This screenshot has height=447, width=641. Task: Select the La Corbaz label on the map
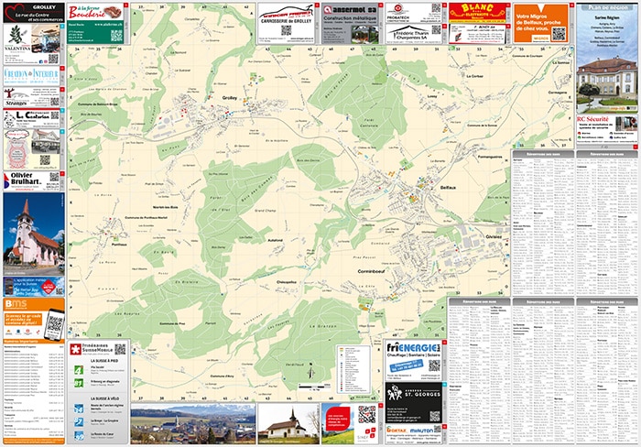pos(474,76)
